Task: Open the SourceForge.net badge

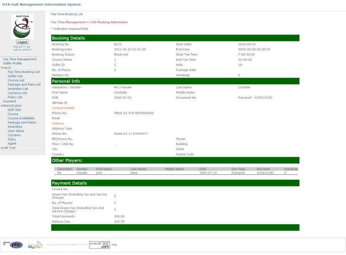Action: coord(99,245)
